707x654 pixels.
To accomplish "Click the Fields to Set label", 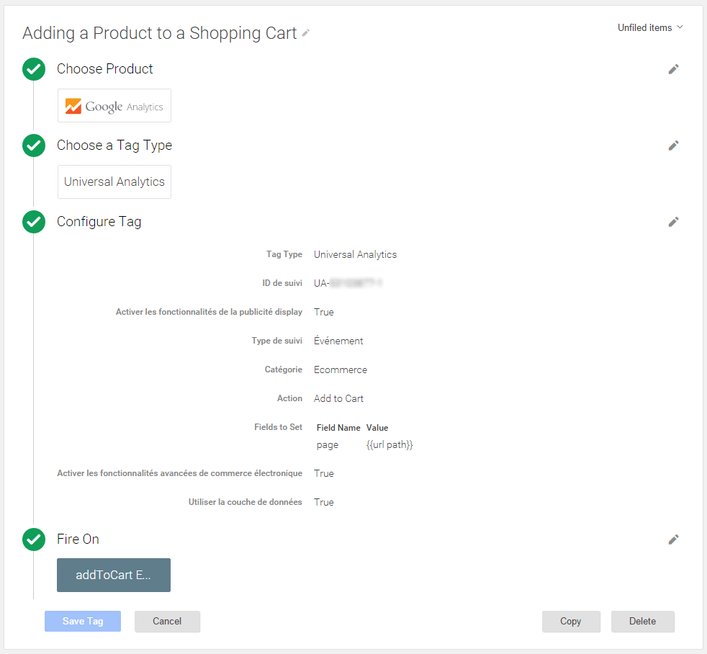I will 278,427.
